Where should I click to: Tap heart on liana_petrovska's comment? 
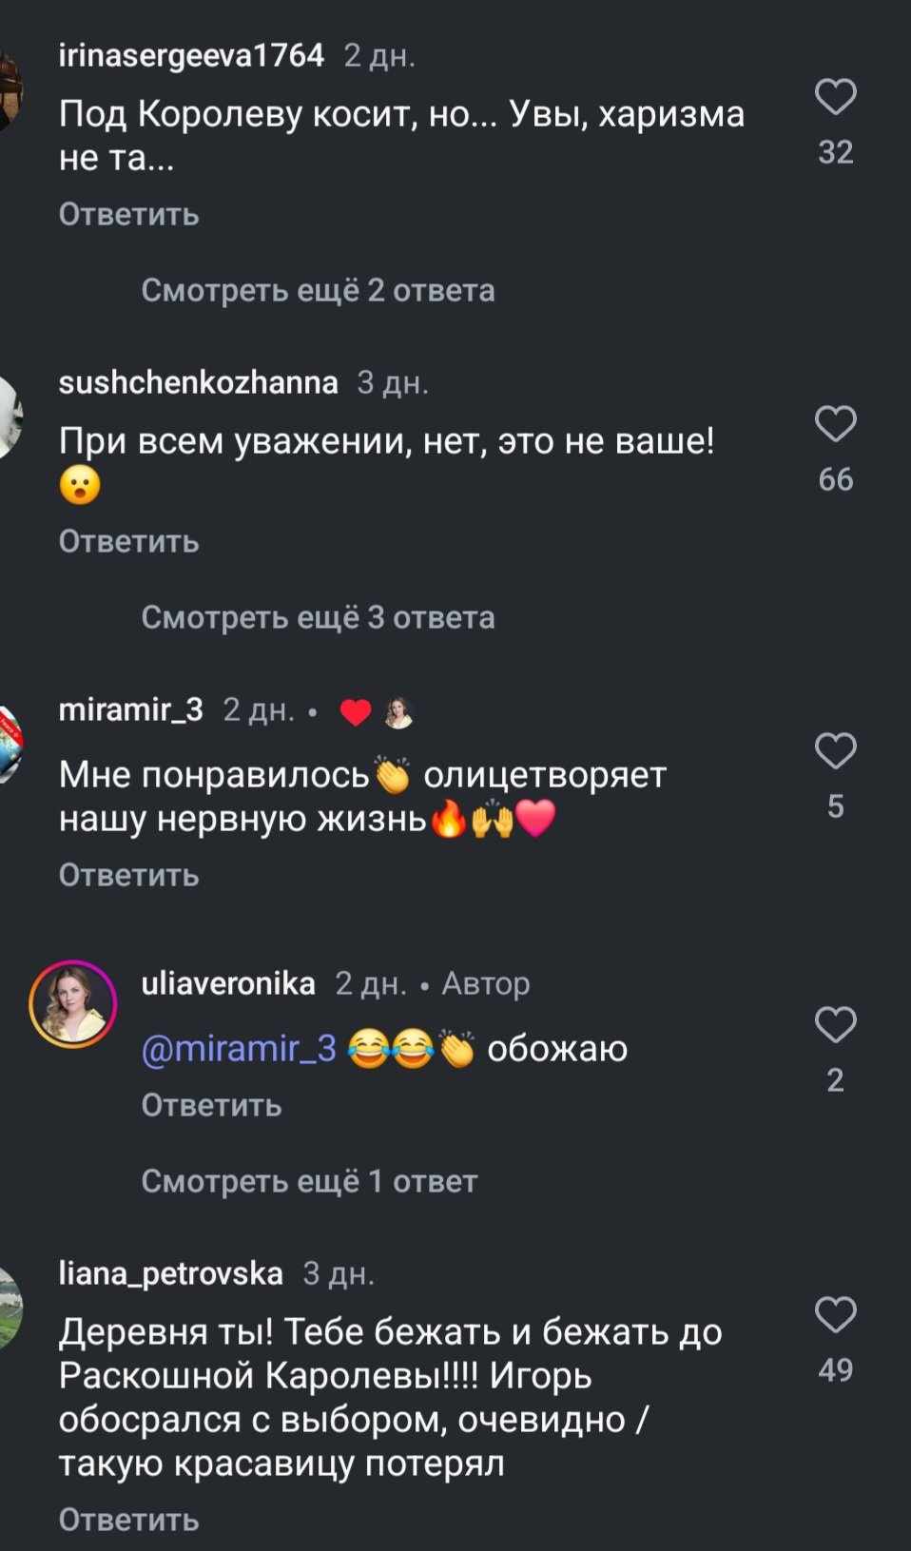[836, 1315]
